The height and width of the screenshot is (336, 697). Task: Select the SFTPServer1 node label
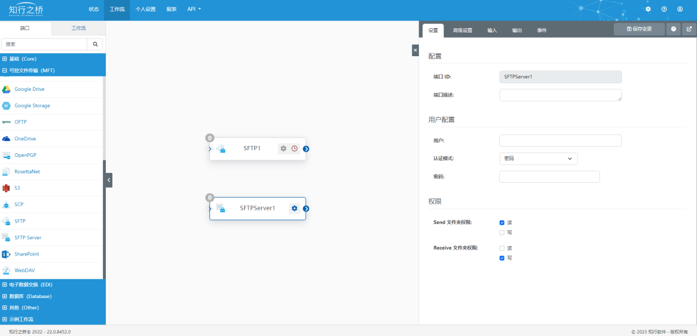point(257,208)
